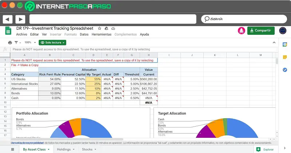
Task: Select column A header
Action: (x=24, y=55)
